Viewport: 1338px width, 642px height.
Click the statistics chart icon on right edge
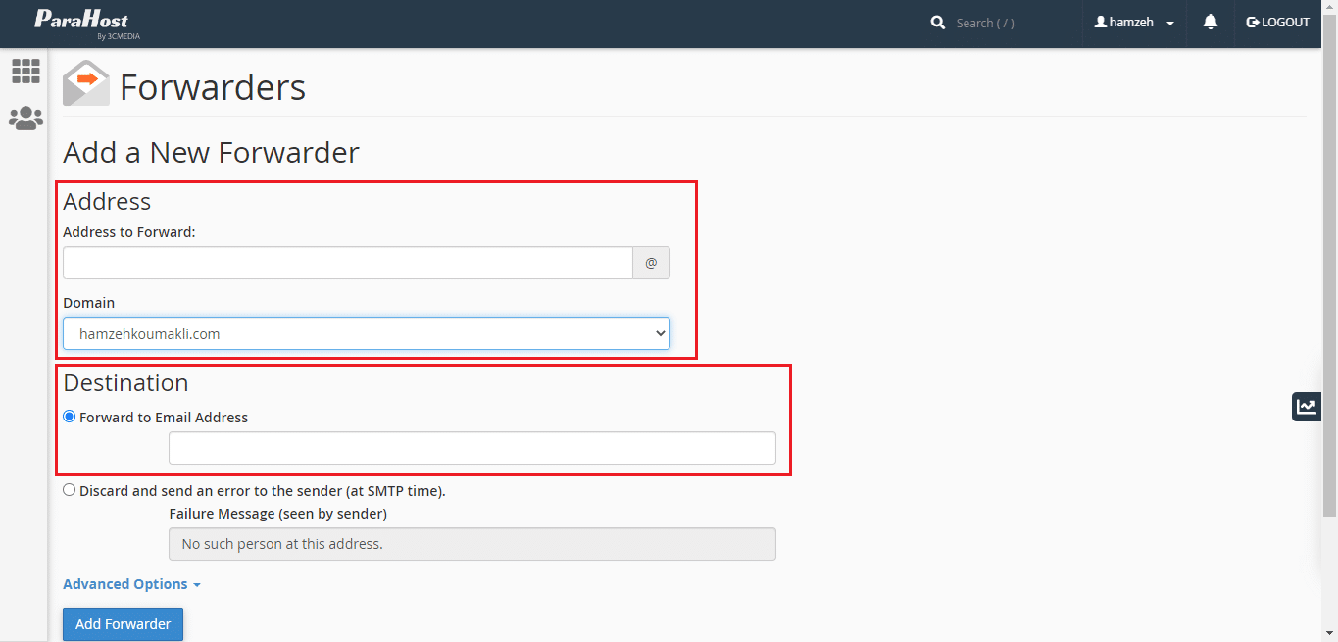(1307, 406)
